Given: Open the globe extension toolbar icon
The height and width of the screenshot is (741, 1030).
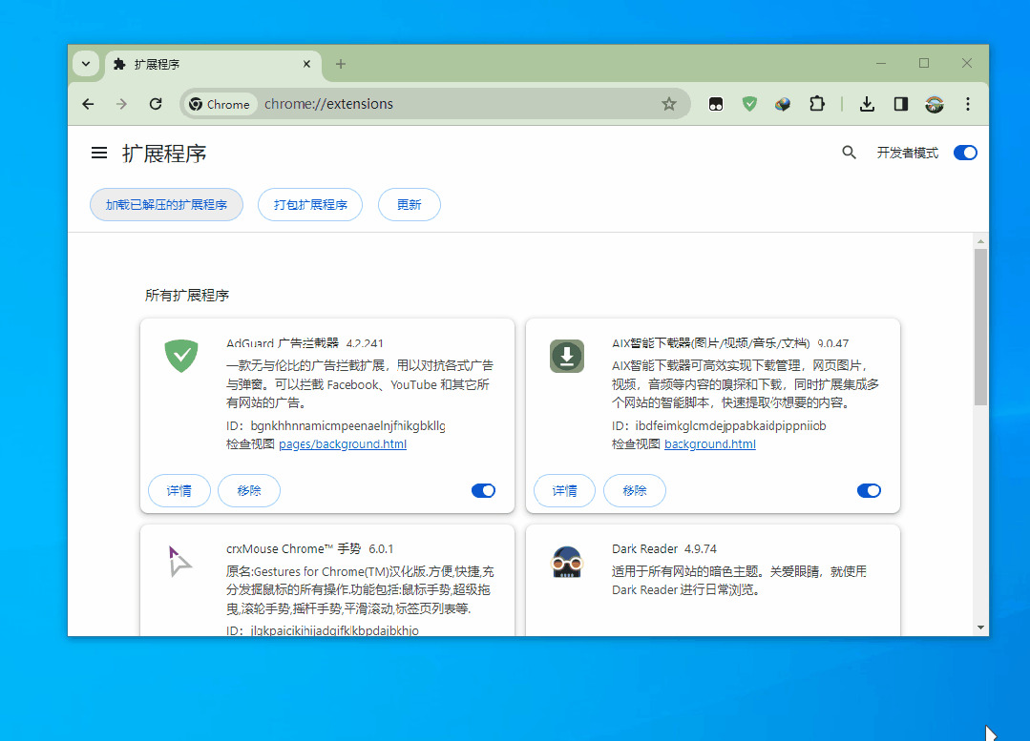Looking at the screenshot, I should point(783,104).
